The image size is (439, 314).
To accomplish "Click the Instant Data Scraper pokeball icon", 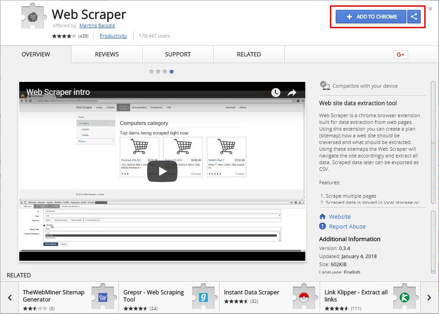I will 304,297.
